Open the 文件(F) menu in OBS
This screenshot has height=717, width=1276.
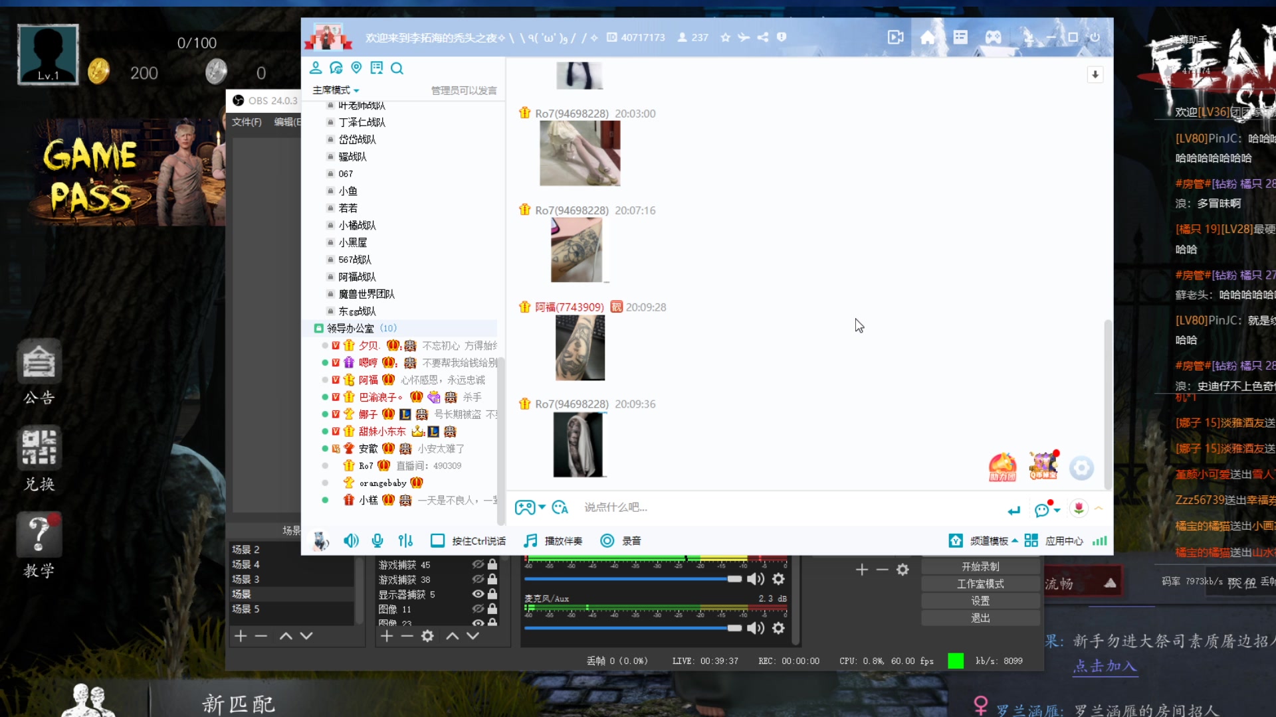pyautogui.click(x=246, y=122)
